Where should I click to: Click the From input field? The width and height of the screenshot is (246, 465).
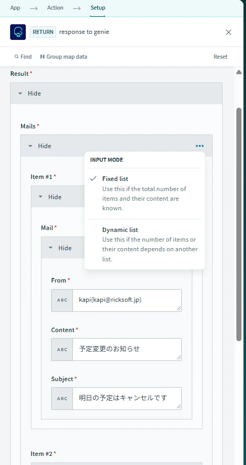pyautogui.click(x=127, y=300)
